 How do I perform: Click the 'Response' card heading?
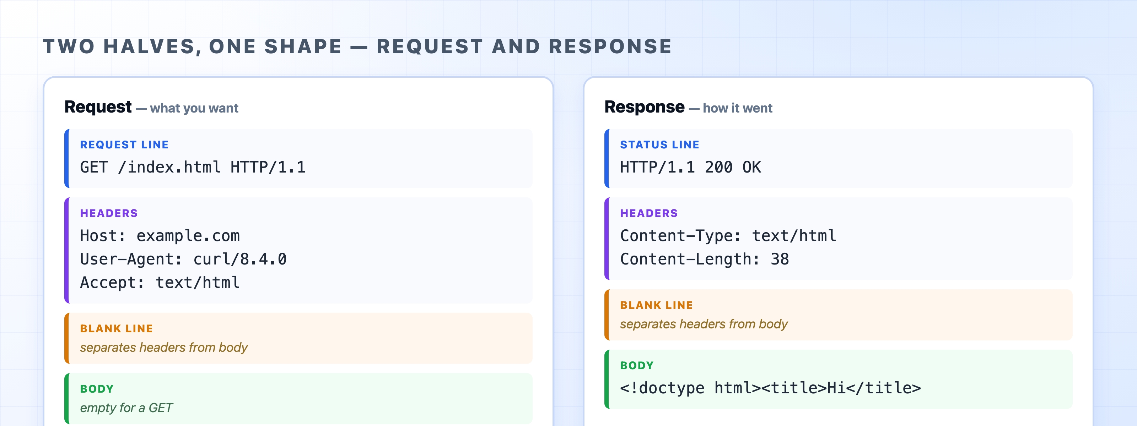click(x=645, y=107)
